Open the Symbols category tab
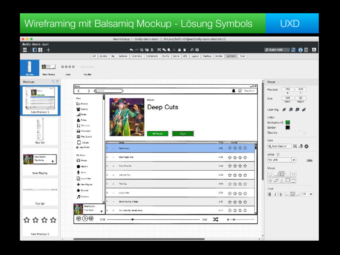340x255 pixels. [231, 56]
